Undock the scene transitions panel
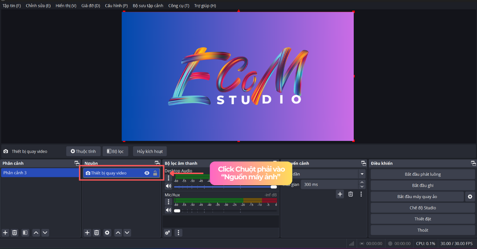 363,163
